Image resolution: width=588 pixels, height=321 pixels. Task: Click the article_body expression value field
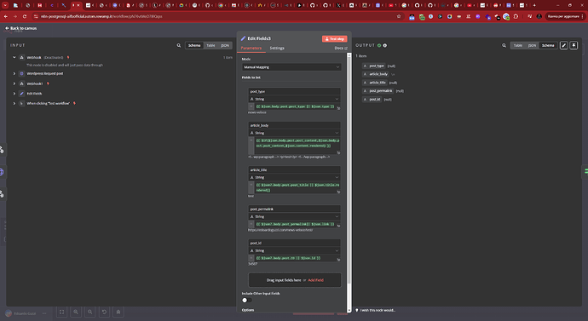(297, 146)
